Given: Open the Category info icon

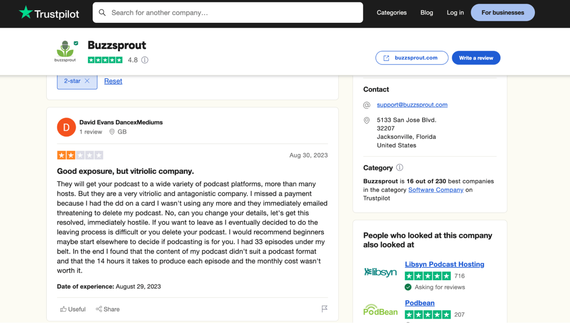Looking at the screenshot, I should pyautogui.click(x=399, y=168).
